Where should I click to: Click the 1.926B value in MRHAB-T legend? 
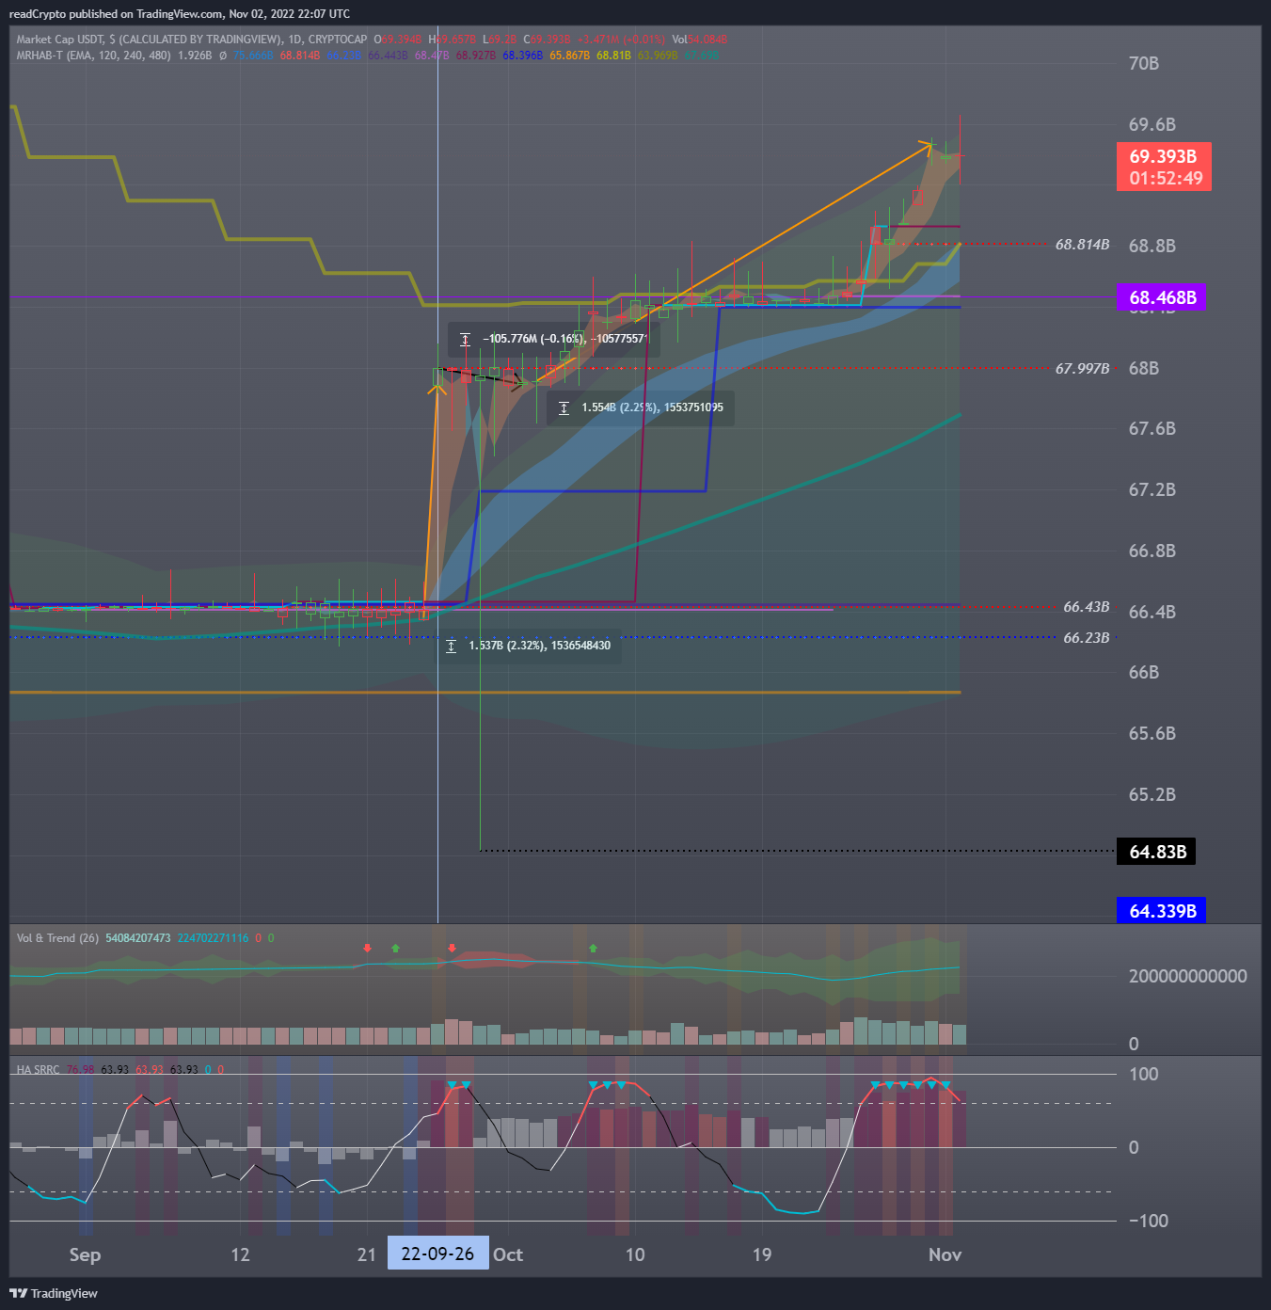195,56
